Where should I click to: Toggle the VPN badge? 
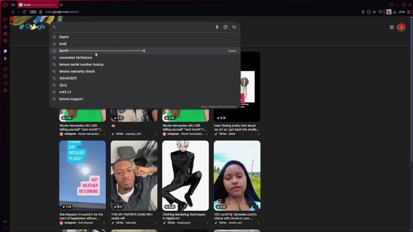point(33,12)
